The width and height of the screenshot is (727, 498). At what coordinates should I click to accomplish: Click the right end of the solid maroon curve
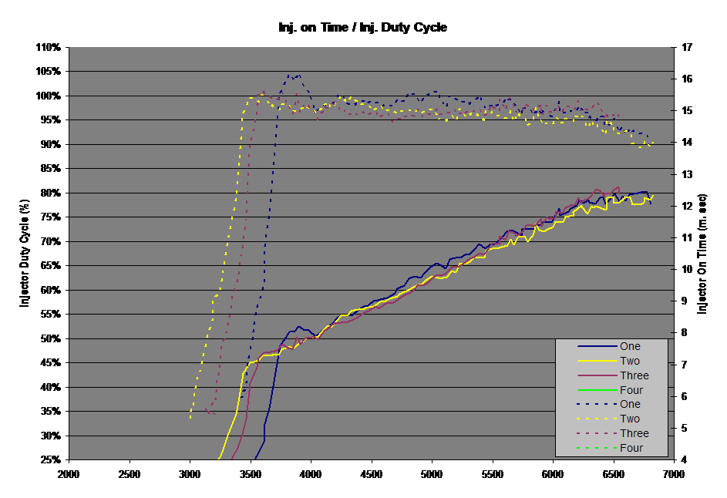[x=619, y=187]
